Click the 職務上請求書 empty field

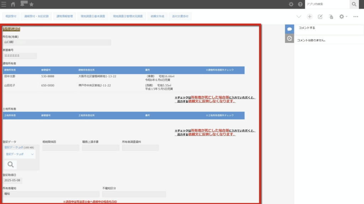101,148
